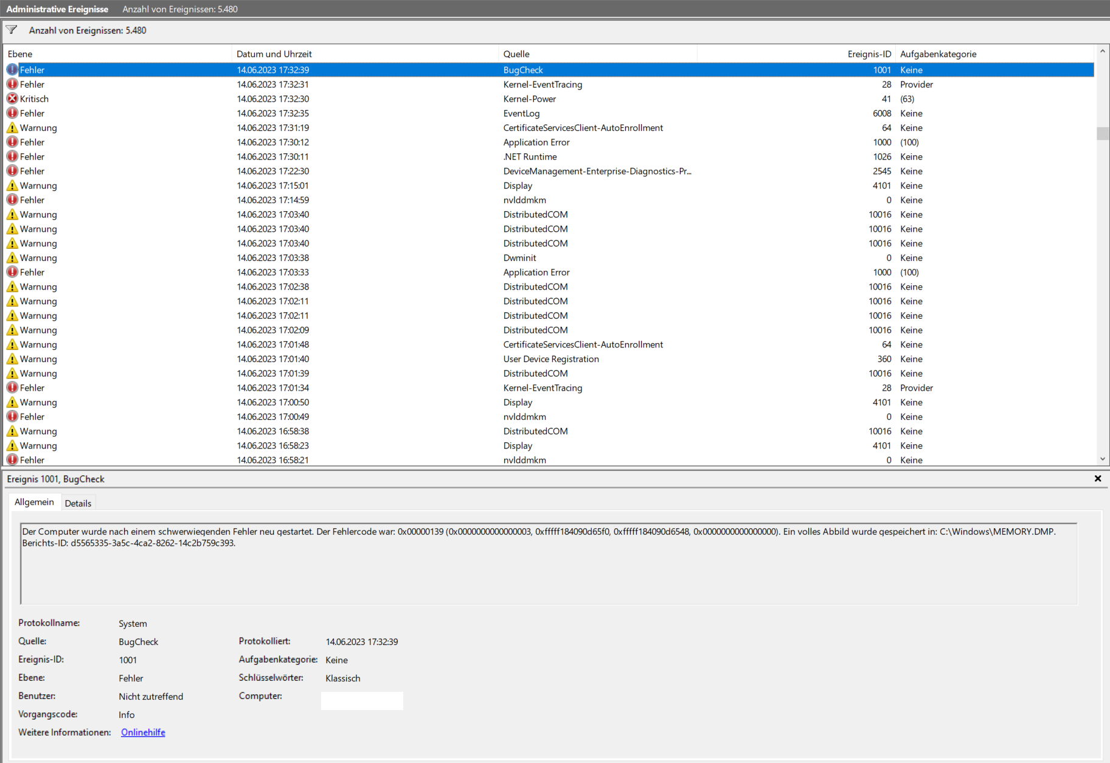This screenshot has width=1110, height=763.
Task: Click the warning icon of DistributedCOM 17:01:39 row
Action: (12, 374)
